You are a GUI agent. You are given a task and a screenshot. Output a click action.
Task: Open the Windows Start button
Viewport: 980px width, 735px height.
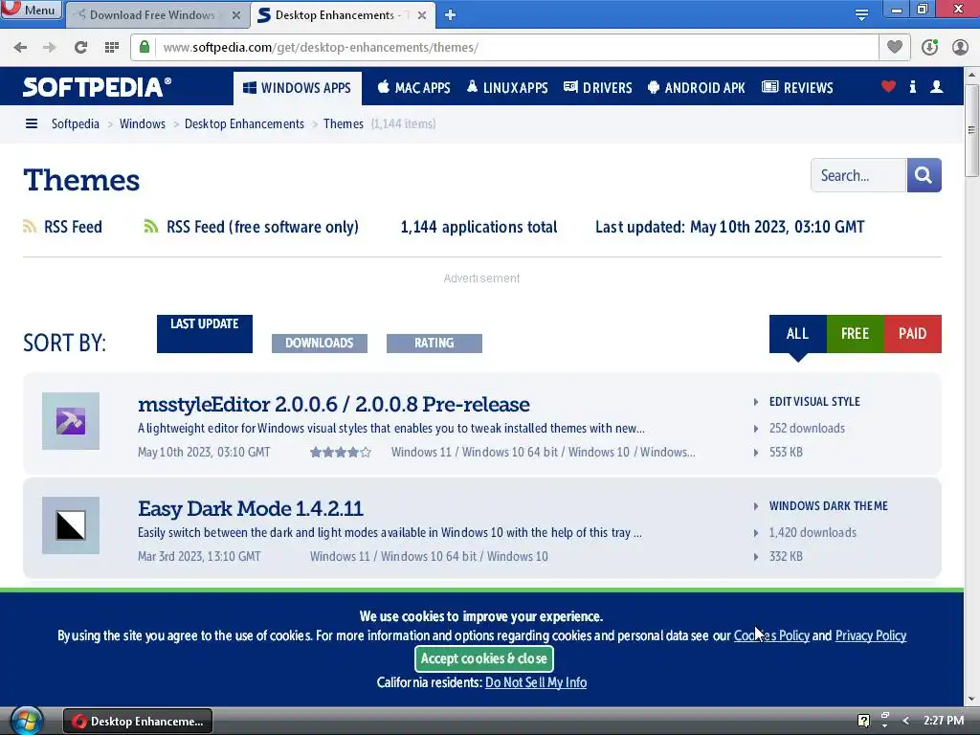pos(26,721)
